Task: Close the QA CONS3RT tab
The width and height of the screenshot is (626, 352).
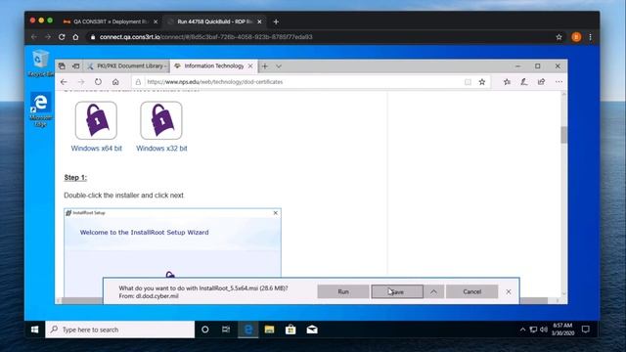Action: (156, 22)
